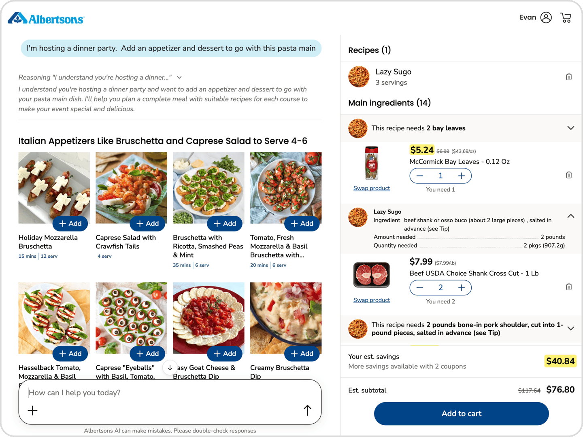583x437 pixels.
Task: Collapse the beef shank Lazy Sugo details
Action: 571,216
